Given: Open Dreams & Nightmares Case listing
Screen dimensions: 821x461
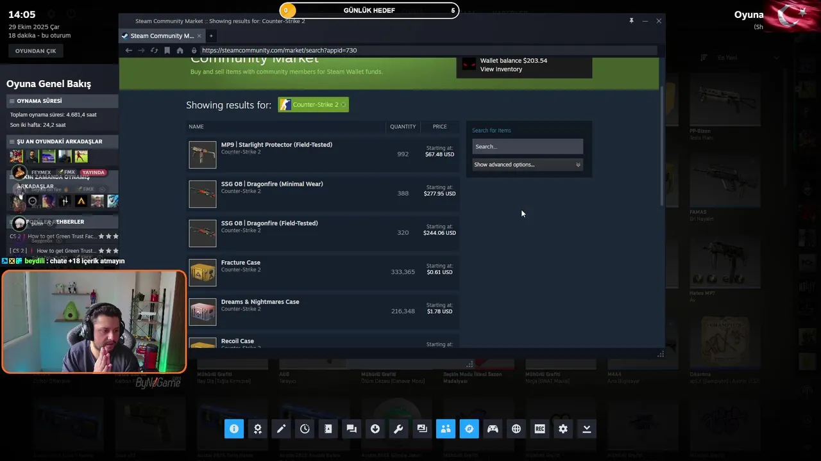Looking at the screenshot, I should click(x=323, y=311).
